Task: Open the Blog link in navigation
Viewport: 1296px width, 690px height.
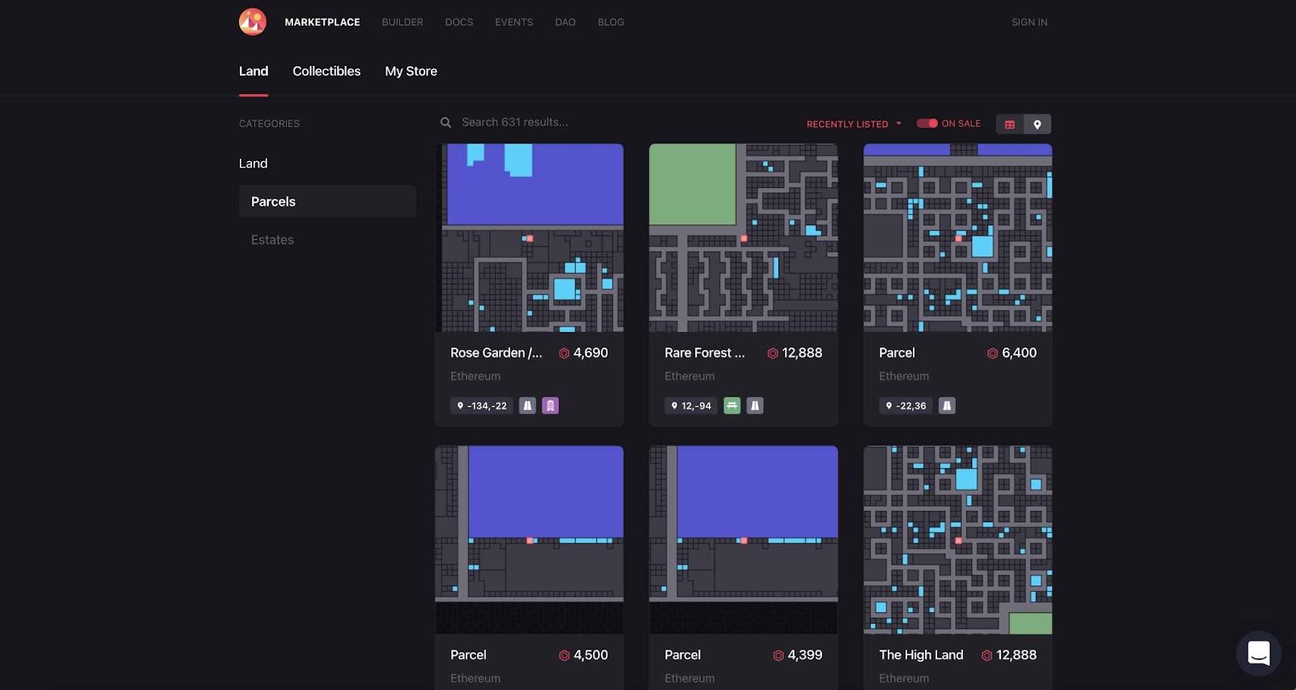Action: click(611, 23)
